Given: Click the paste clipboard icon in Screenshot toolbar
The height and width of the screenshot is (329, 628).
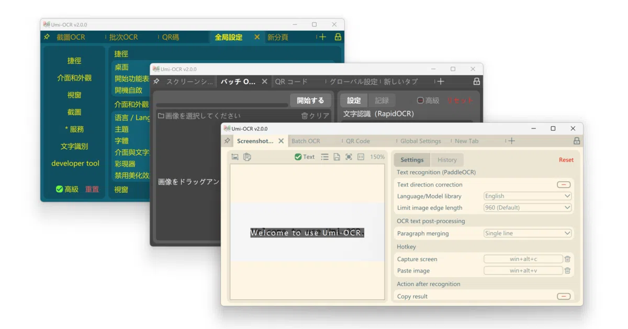Looking at the screenshot, I should point(247,157).
